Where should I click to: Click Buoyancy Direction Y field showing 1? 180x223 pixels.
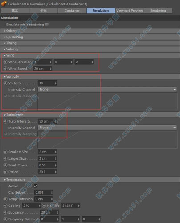[70, 219]
